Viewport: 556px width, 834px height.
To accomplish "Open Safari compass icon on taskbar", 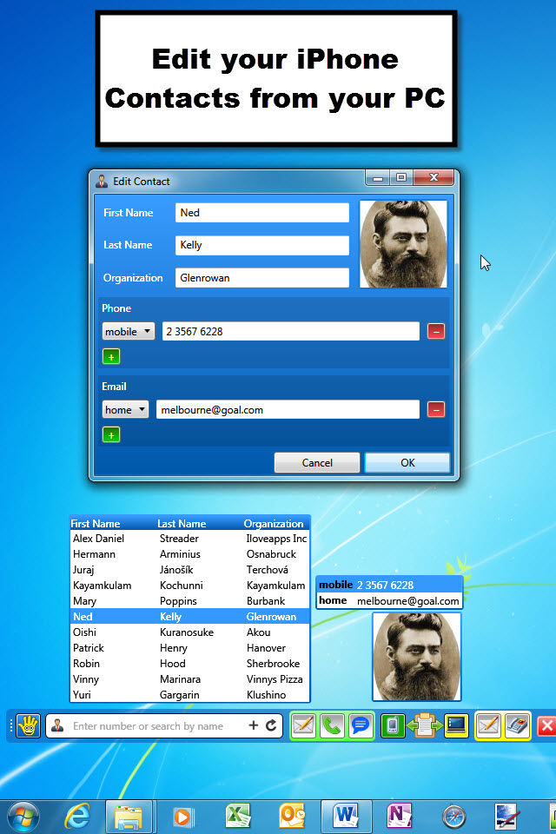I will pyautogui.click(x=453, y=817).
